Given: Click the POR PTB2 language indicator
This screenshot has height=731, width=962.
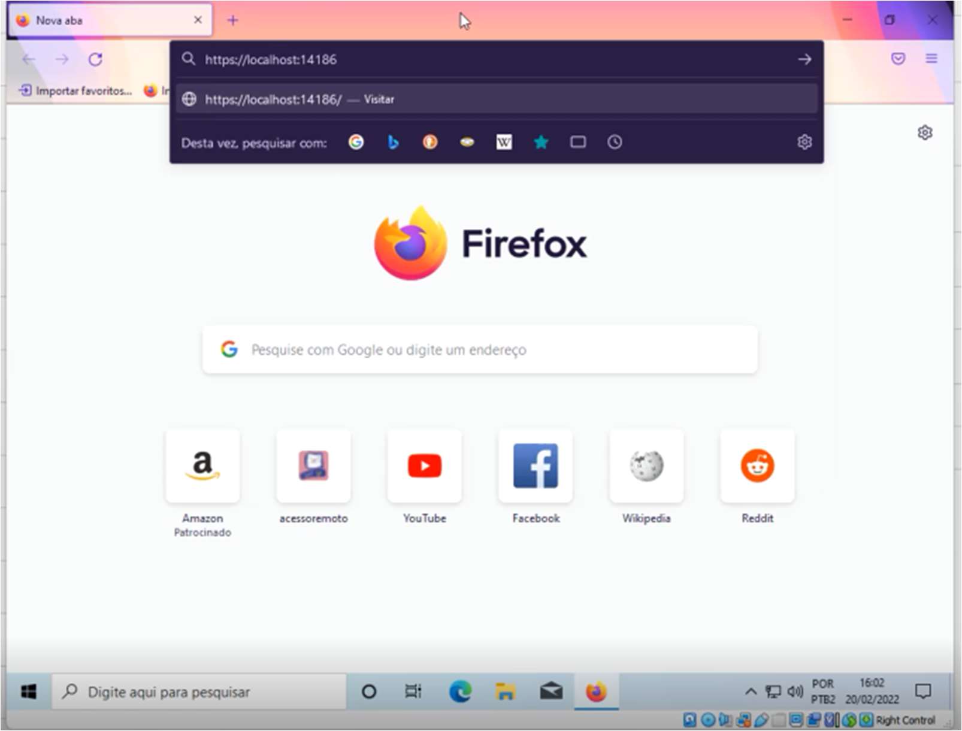Looking at the screenshot, I should (823, 691).
